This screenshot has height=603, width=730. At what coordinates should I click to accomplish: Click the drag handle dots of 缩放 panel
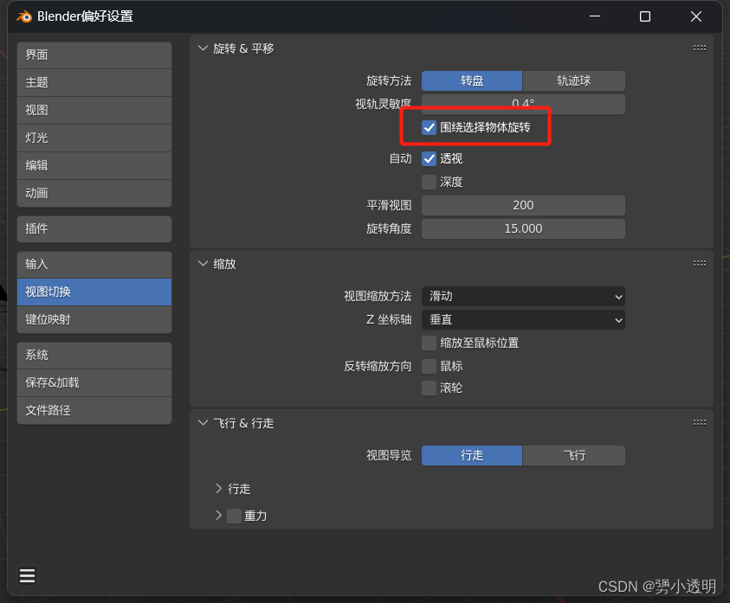700,263
